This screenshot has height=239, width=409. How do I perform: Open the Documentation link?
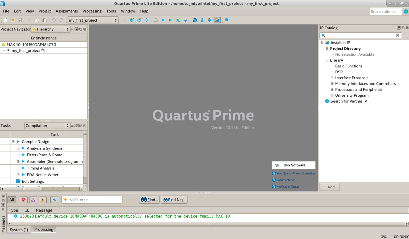(286, 180)
